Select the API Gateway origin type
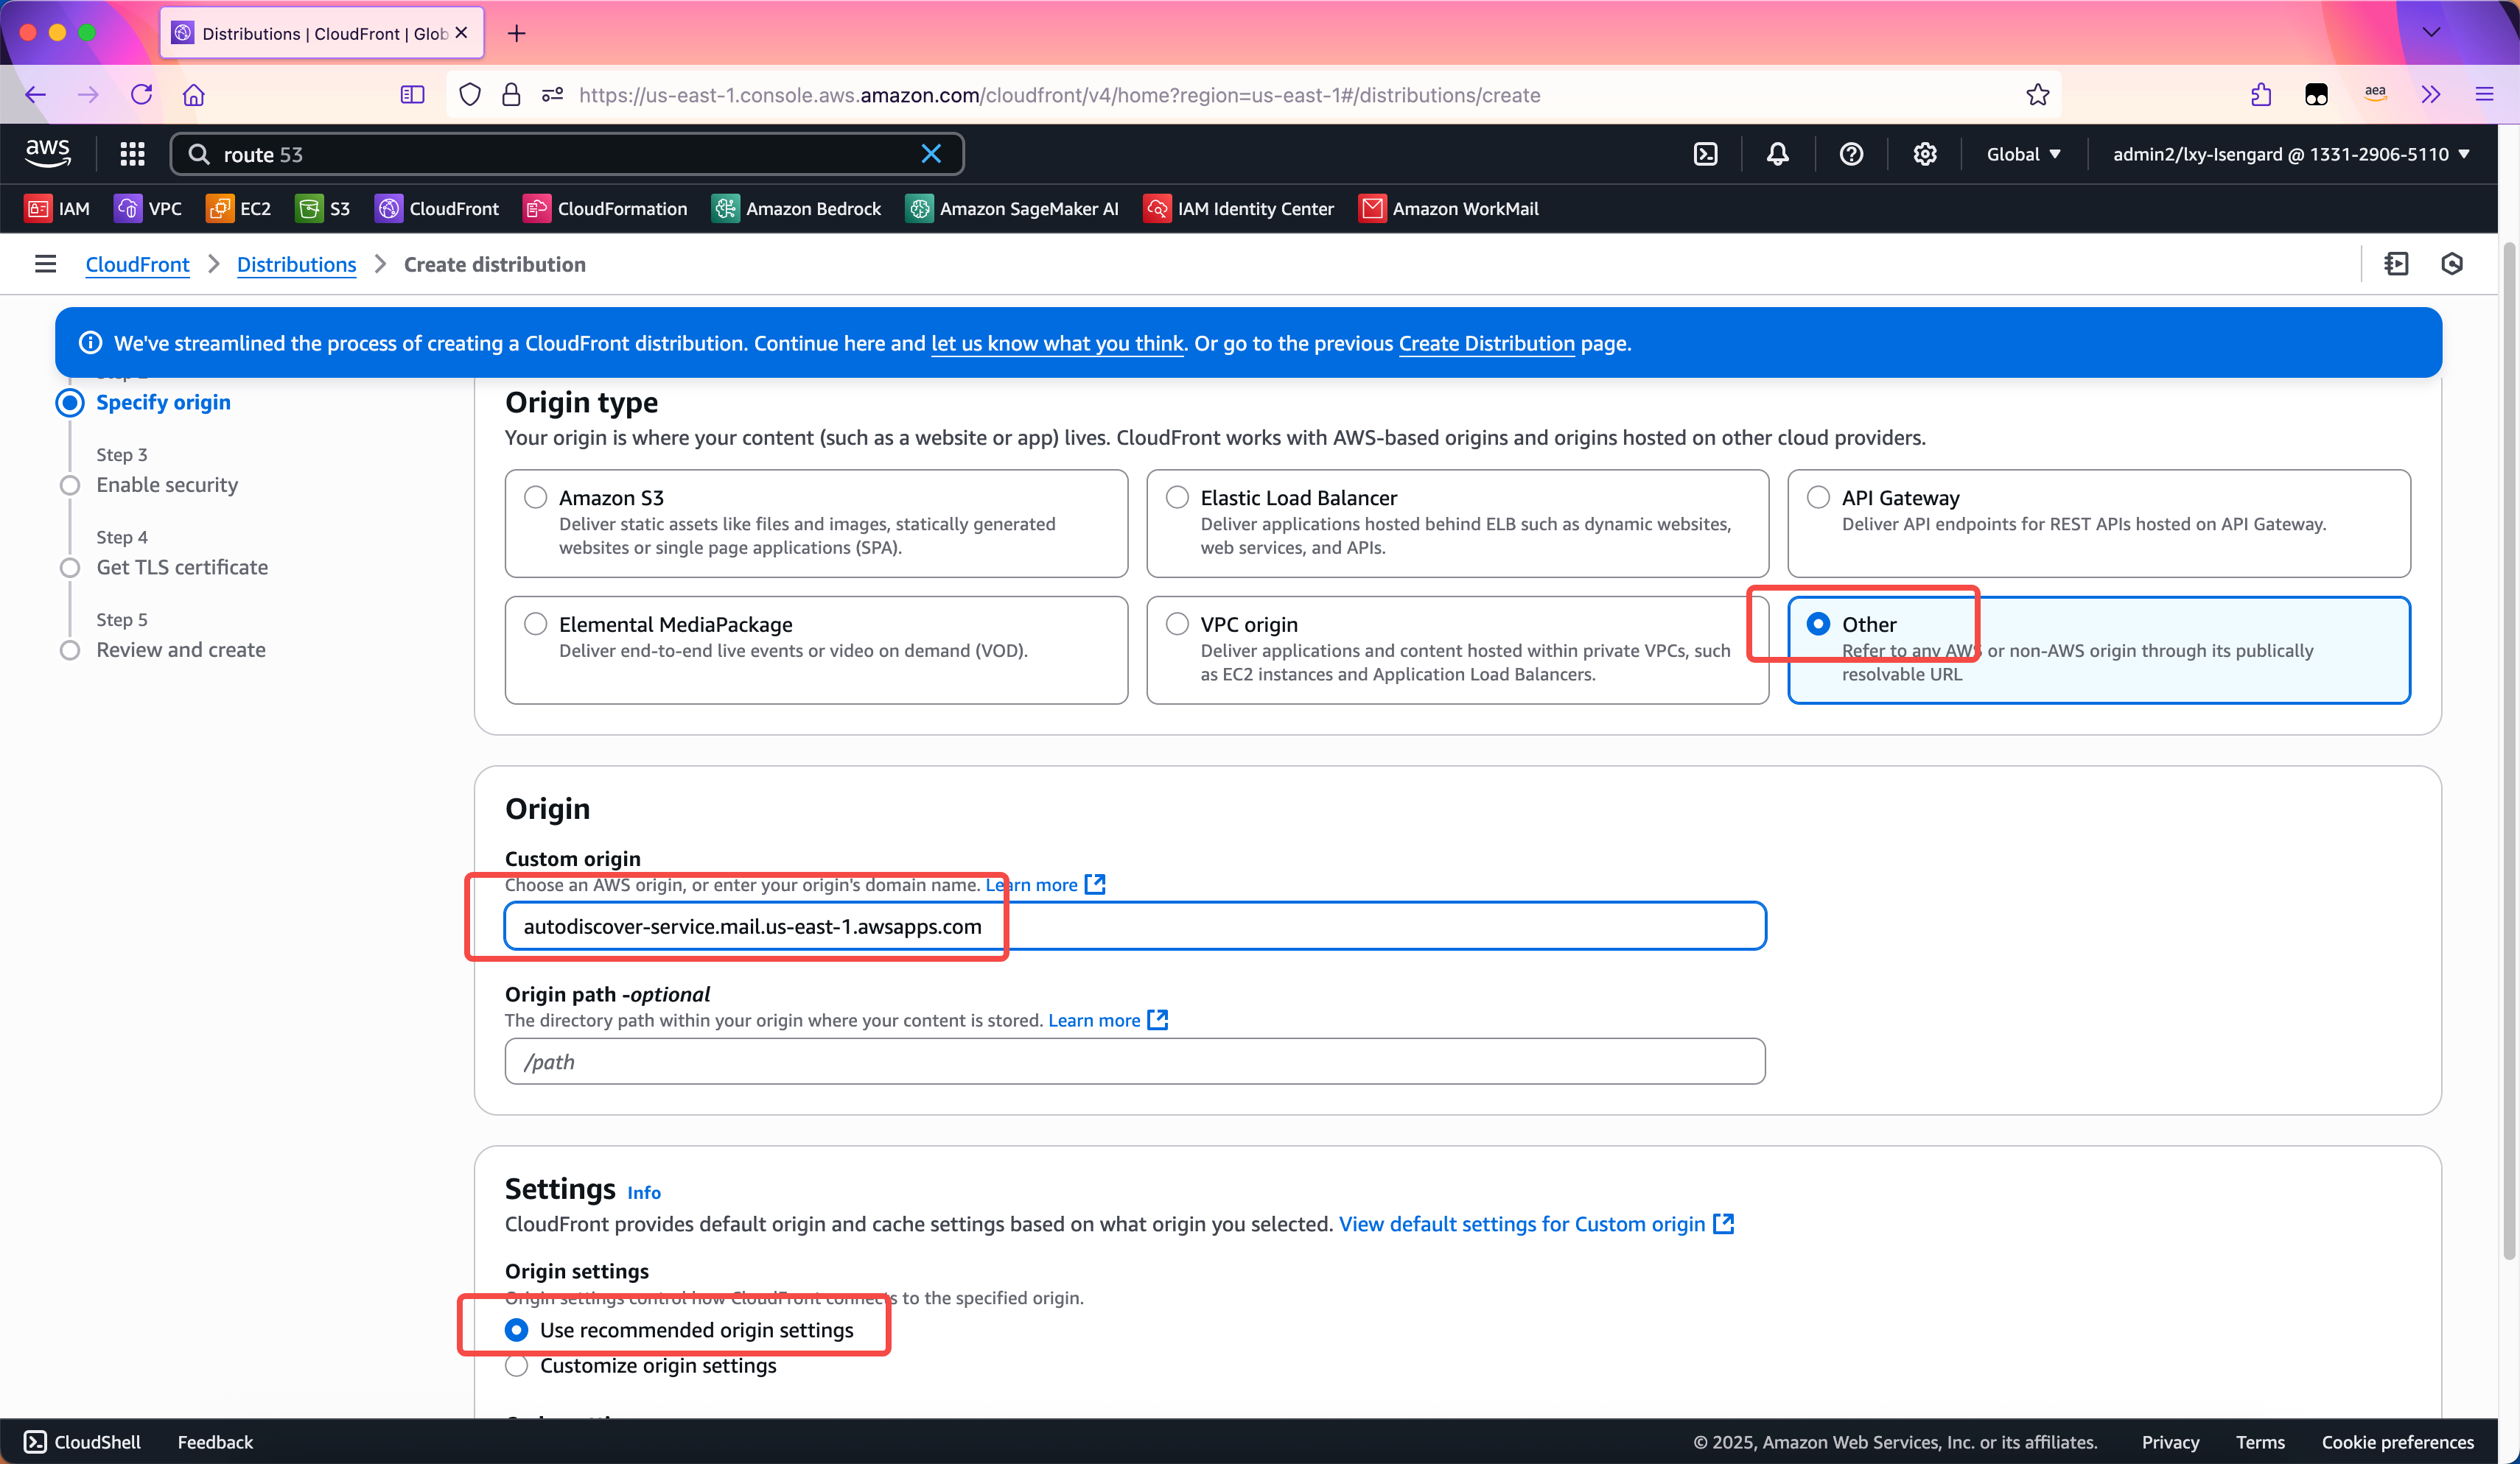Viewport: 2520px width, 1464px height. click(2099, 523)
